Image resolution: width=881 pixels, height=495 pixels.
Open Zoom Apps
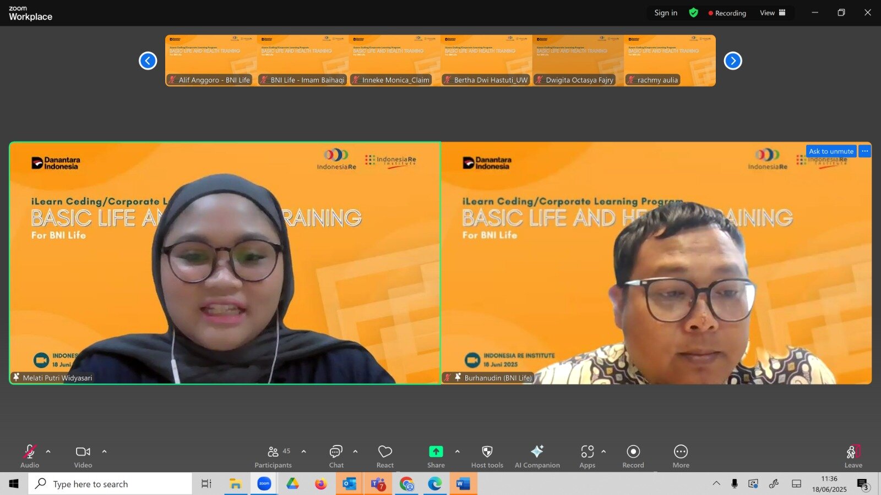tap(587, 457)
